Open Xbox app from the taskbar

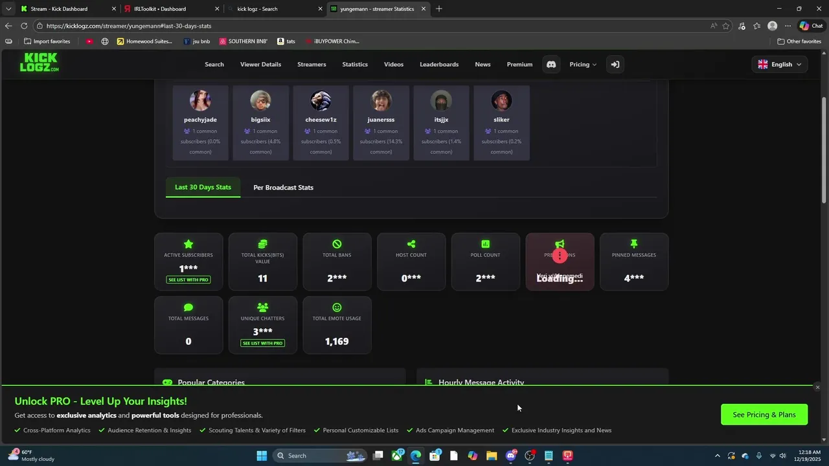[x=397, y=456]
